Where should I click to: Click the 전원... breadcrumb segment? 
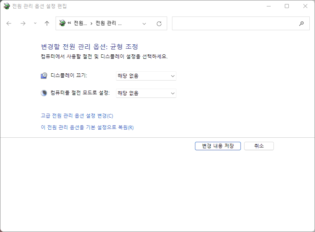[80, 23]
